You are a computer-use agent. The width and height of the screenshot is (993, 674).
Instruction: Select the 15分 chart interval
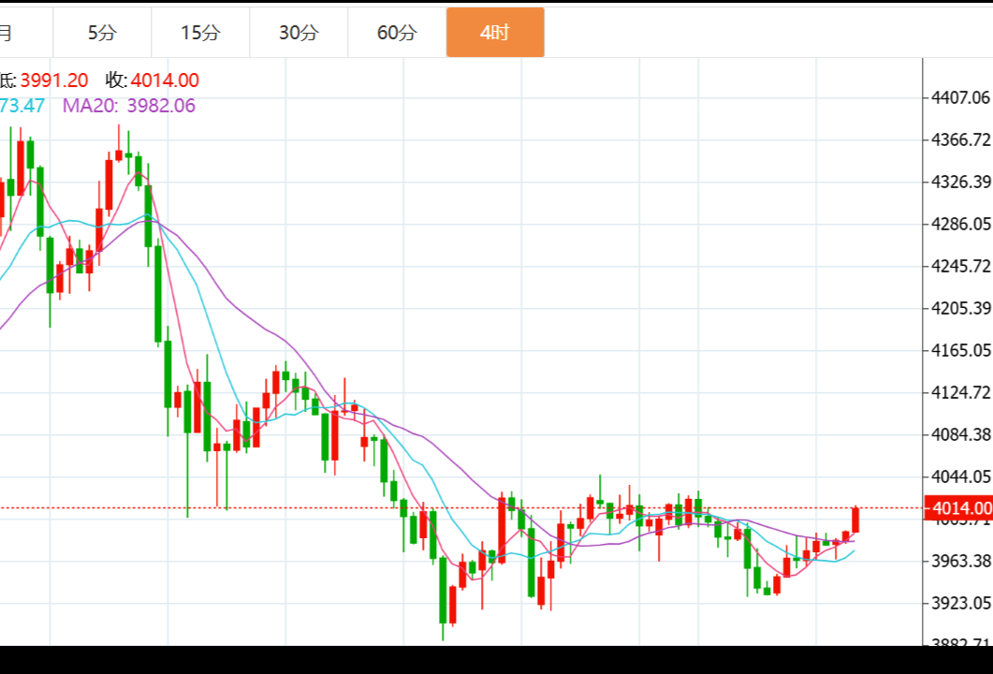click(x=200, y=33)
